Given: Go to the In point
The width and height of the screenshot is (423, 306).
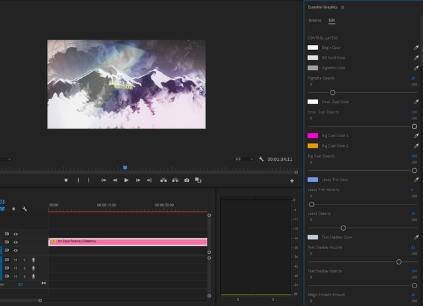Looking at the screenshot, I should click(x=104, y=180).
